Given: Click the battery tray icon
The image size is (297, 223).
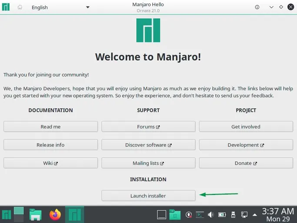Looking at the screenshot, I should [x=222, y=215].
